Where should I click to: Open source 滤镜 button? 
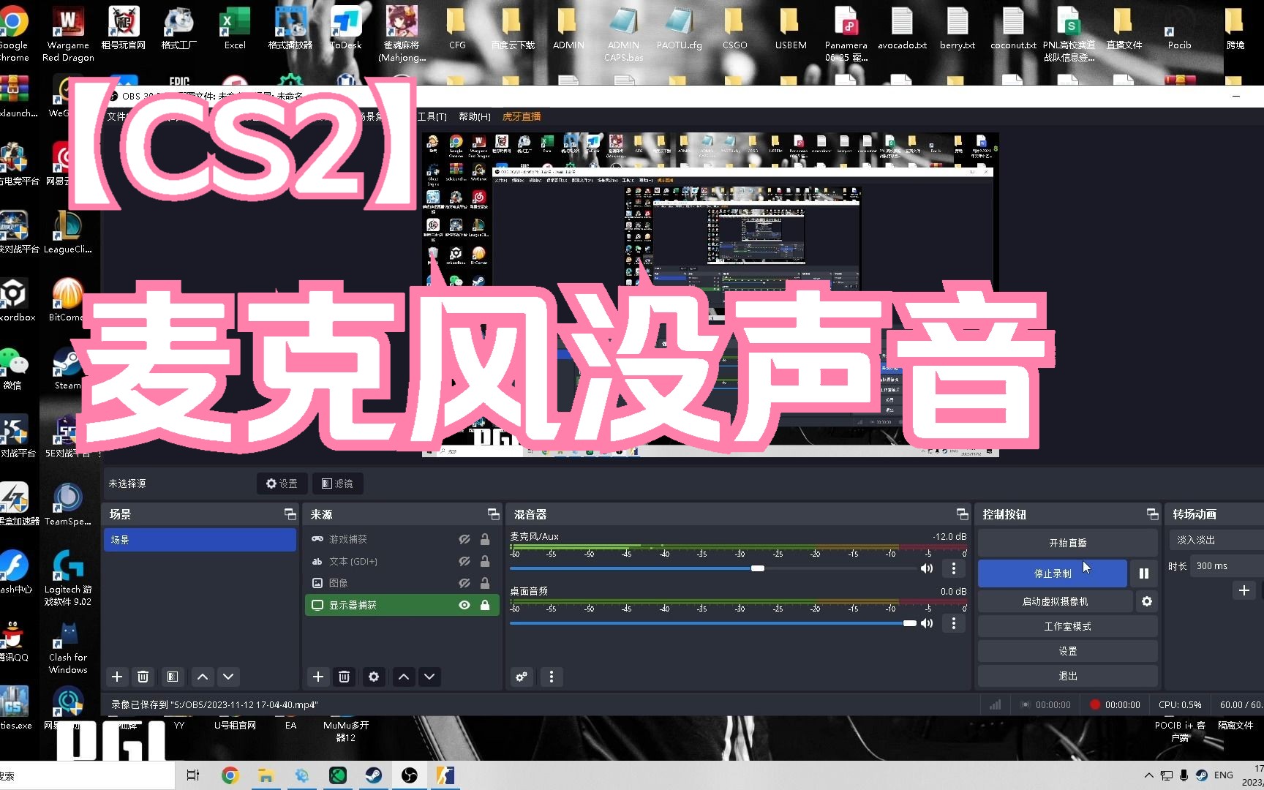337,484
